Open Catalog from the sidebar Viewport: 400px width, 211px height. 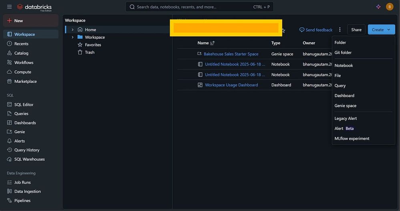(x=21, y=53)
